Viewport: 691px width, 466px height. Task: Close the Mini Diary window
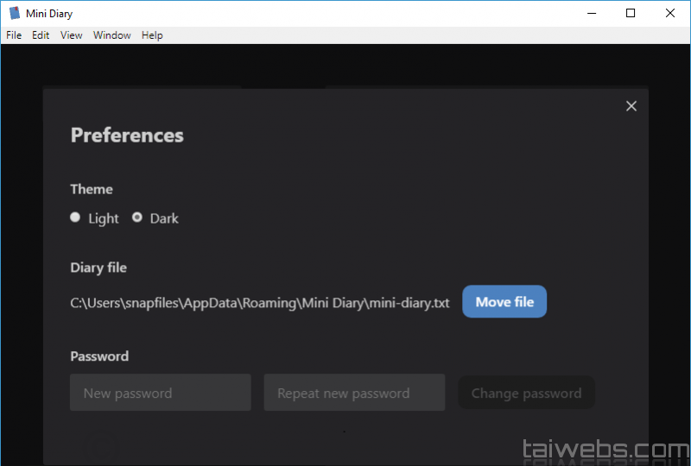click(669, 13)
